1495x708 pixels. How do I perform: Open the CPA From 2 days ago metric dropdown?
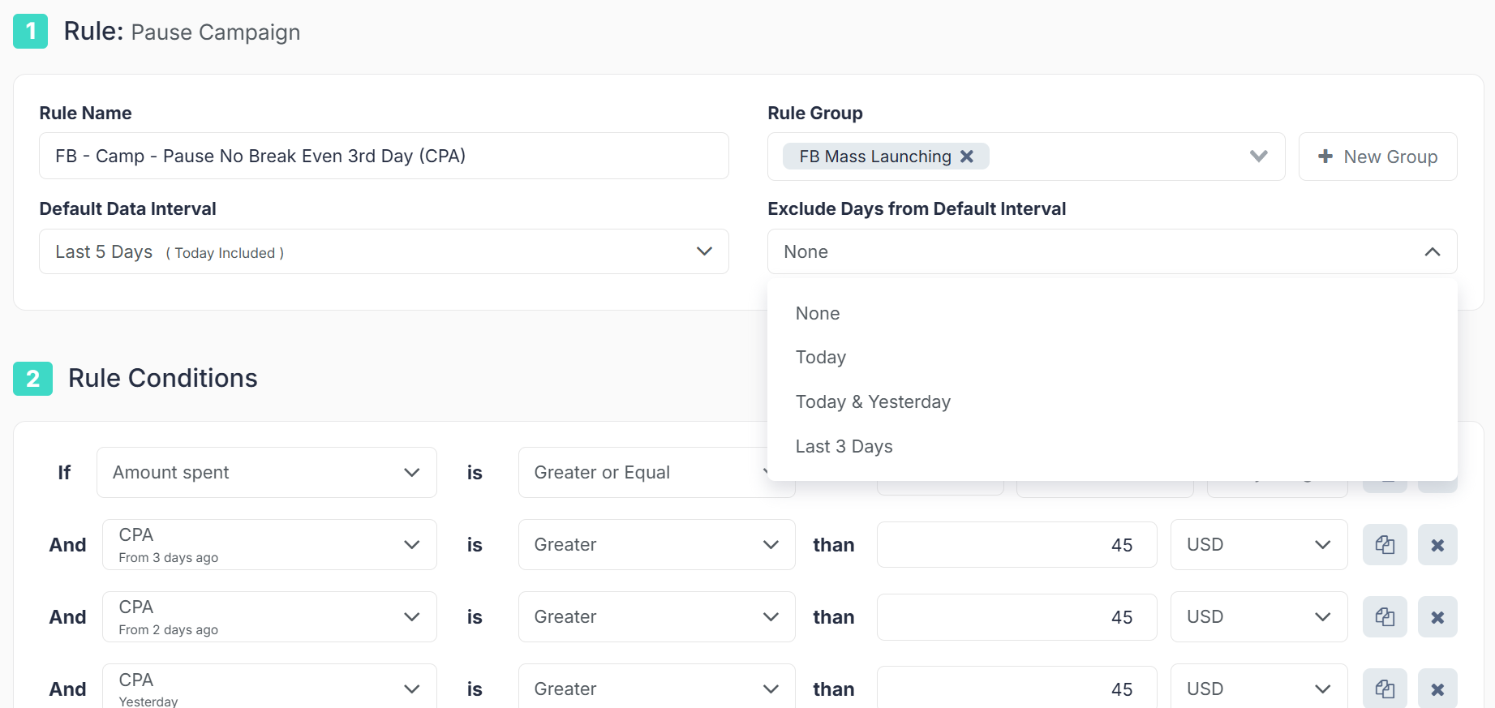click(x=269, y=617)
